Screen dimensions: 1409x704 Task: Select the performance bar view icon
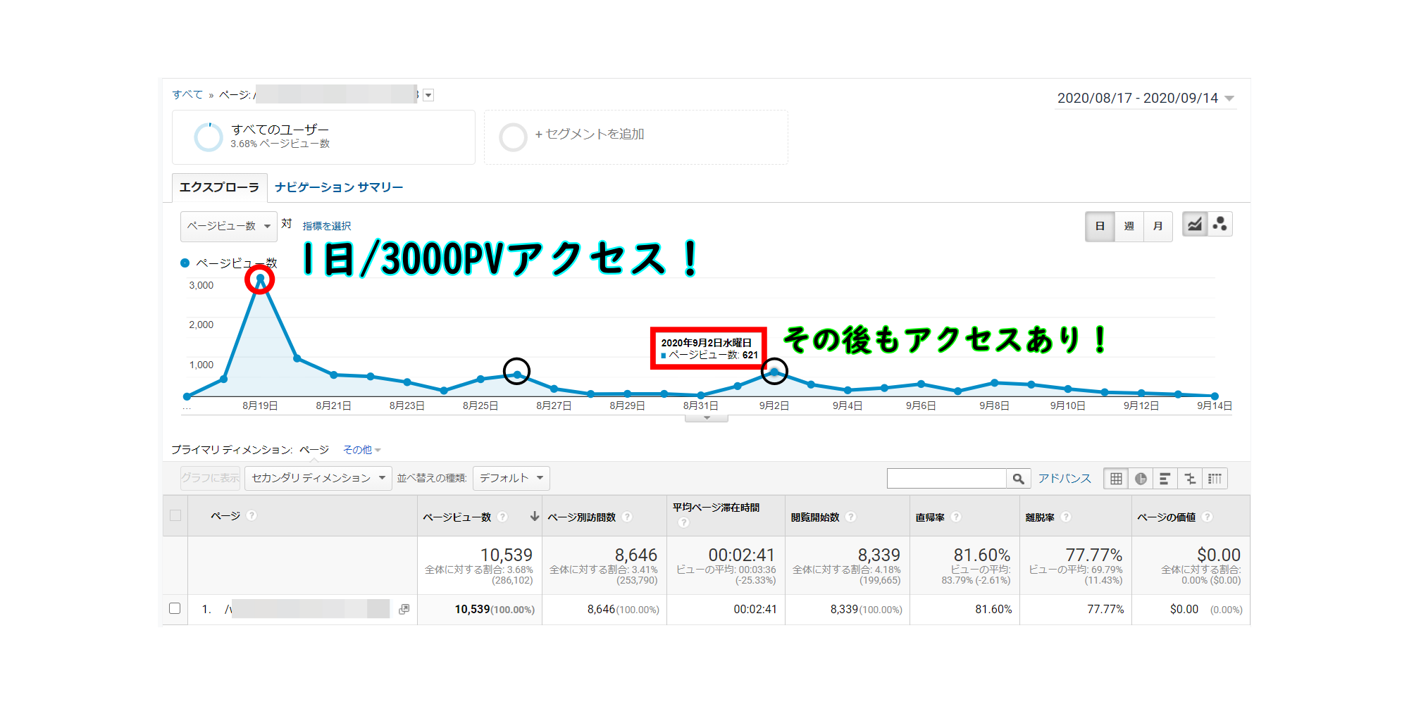click(x=1165, y=479)
